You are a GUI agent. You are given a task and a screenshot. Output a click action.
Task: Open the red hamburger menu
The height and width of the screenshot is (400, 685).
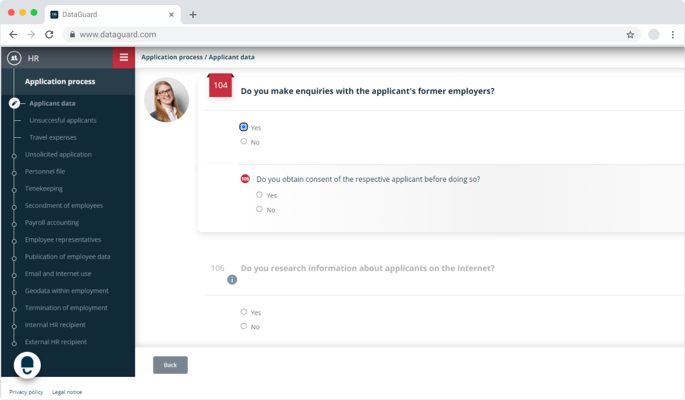pos(124,58)
